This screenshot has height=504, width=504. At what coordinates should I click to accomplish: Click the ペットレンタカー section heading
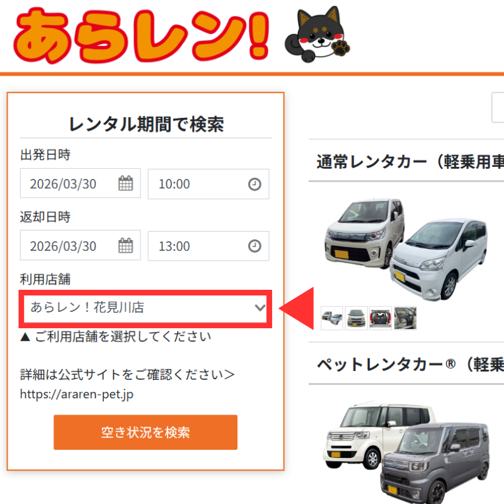410,365
